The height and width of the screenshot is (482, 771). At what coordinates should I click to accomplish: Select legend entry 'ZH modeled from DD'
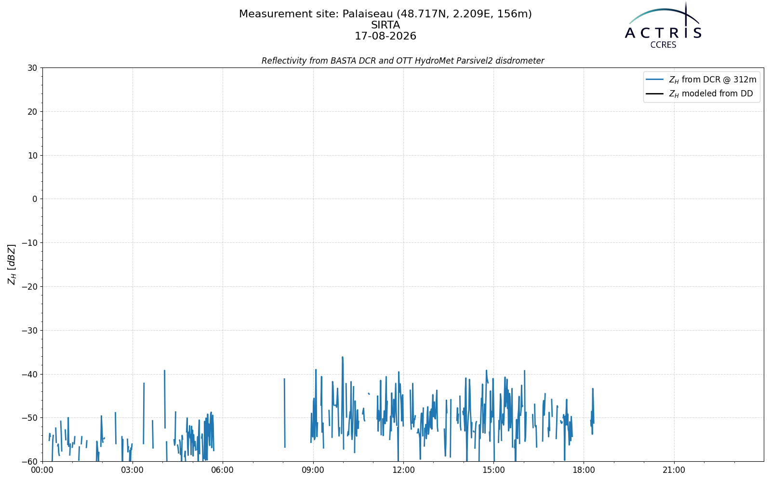point(710,94)
